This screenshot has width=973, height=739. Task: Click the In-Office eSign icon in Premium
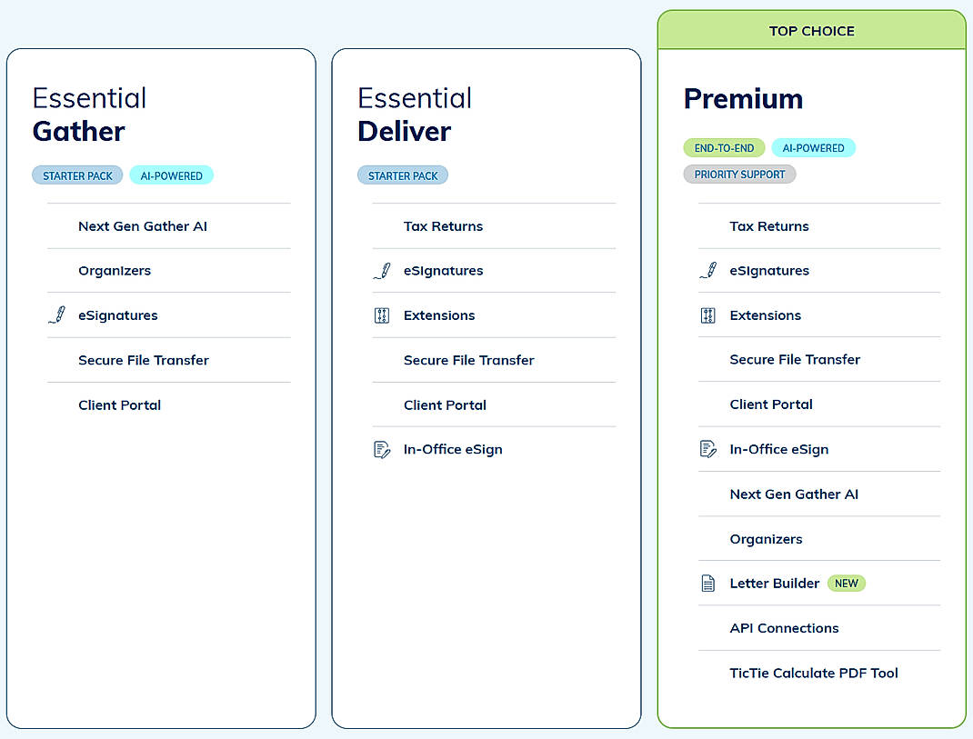tap(707, 449)
